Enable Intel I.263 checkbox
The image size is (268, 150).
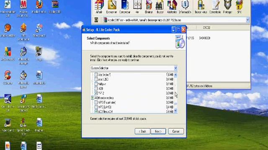(x=96, y=79)
